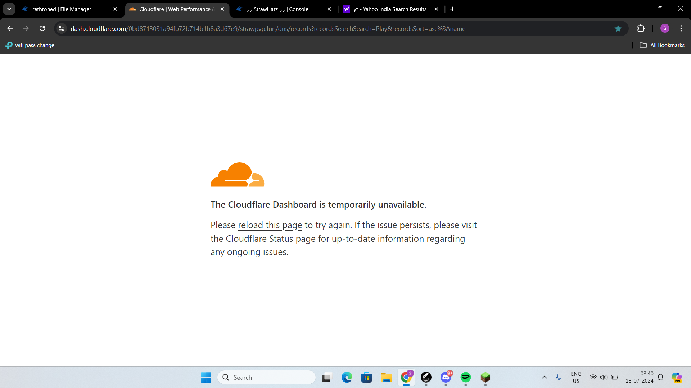Switch to StrawHatz Console tab
The image size is (691, 388).
[281, 9]
